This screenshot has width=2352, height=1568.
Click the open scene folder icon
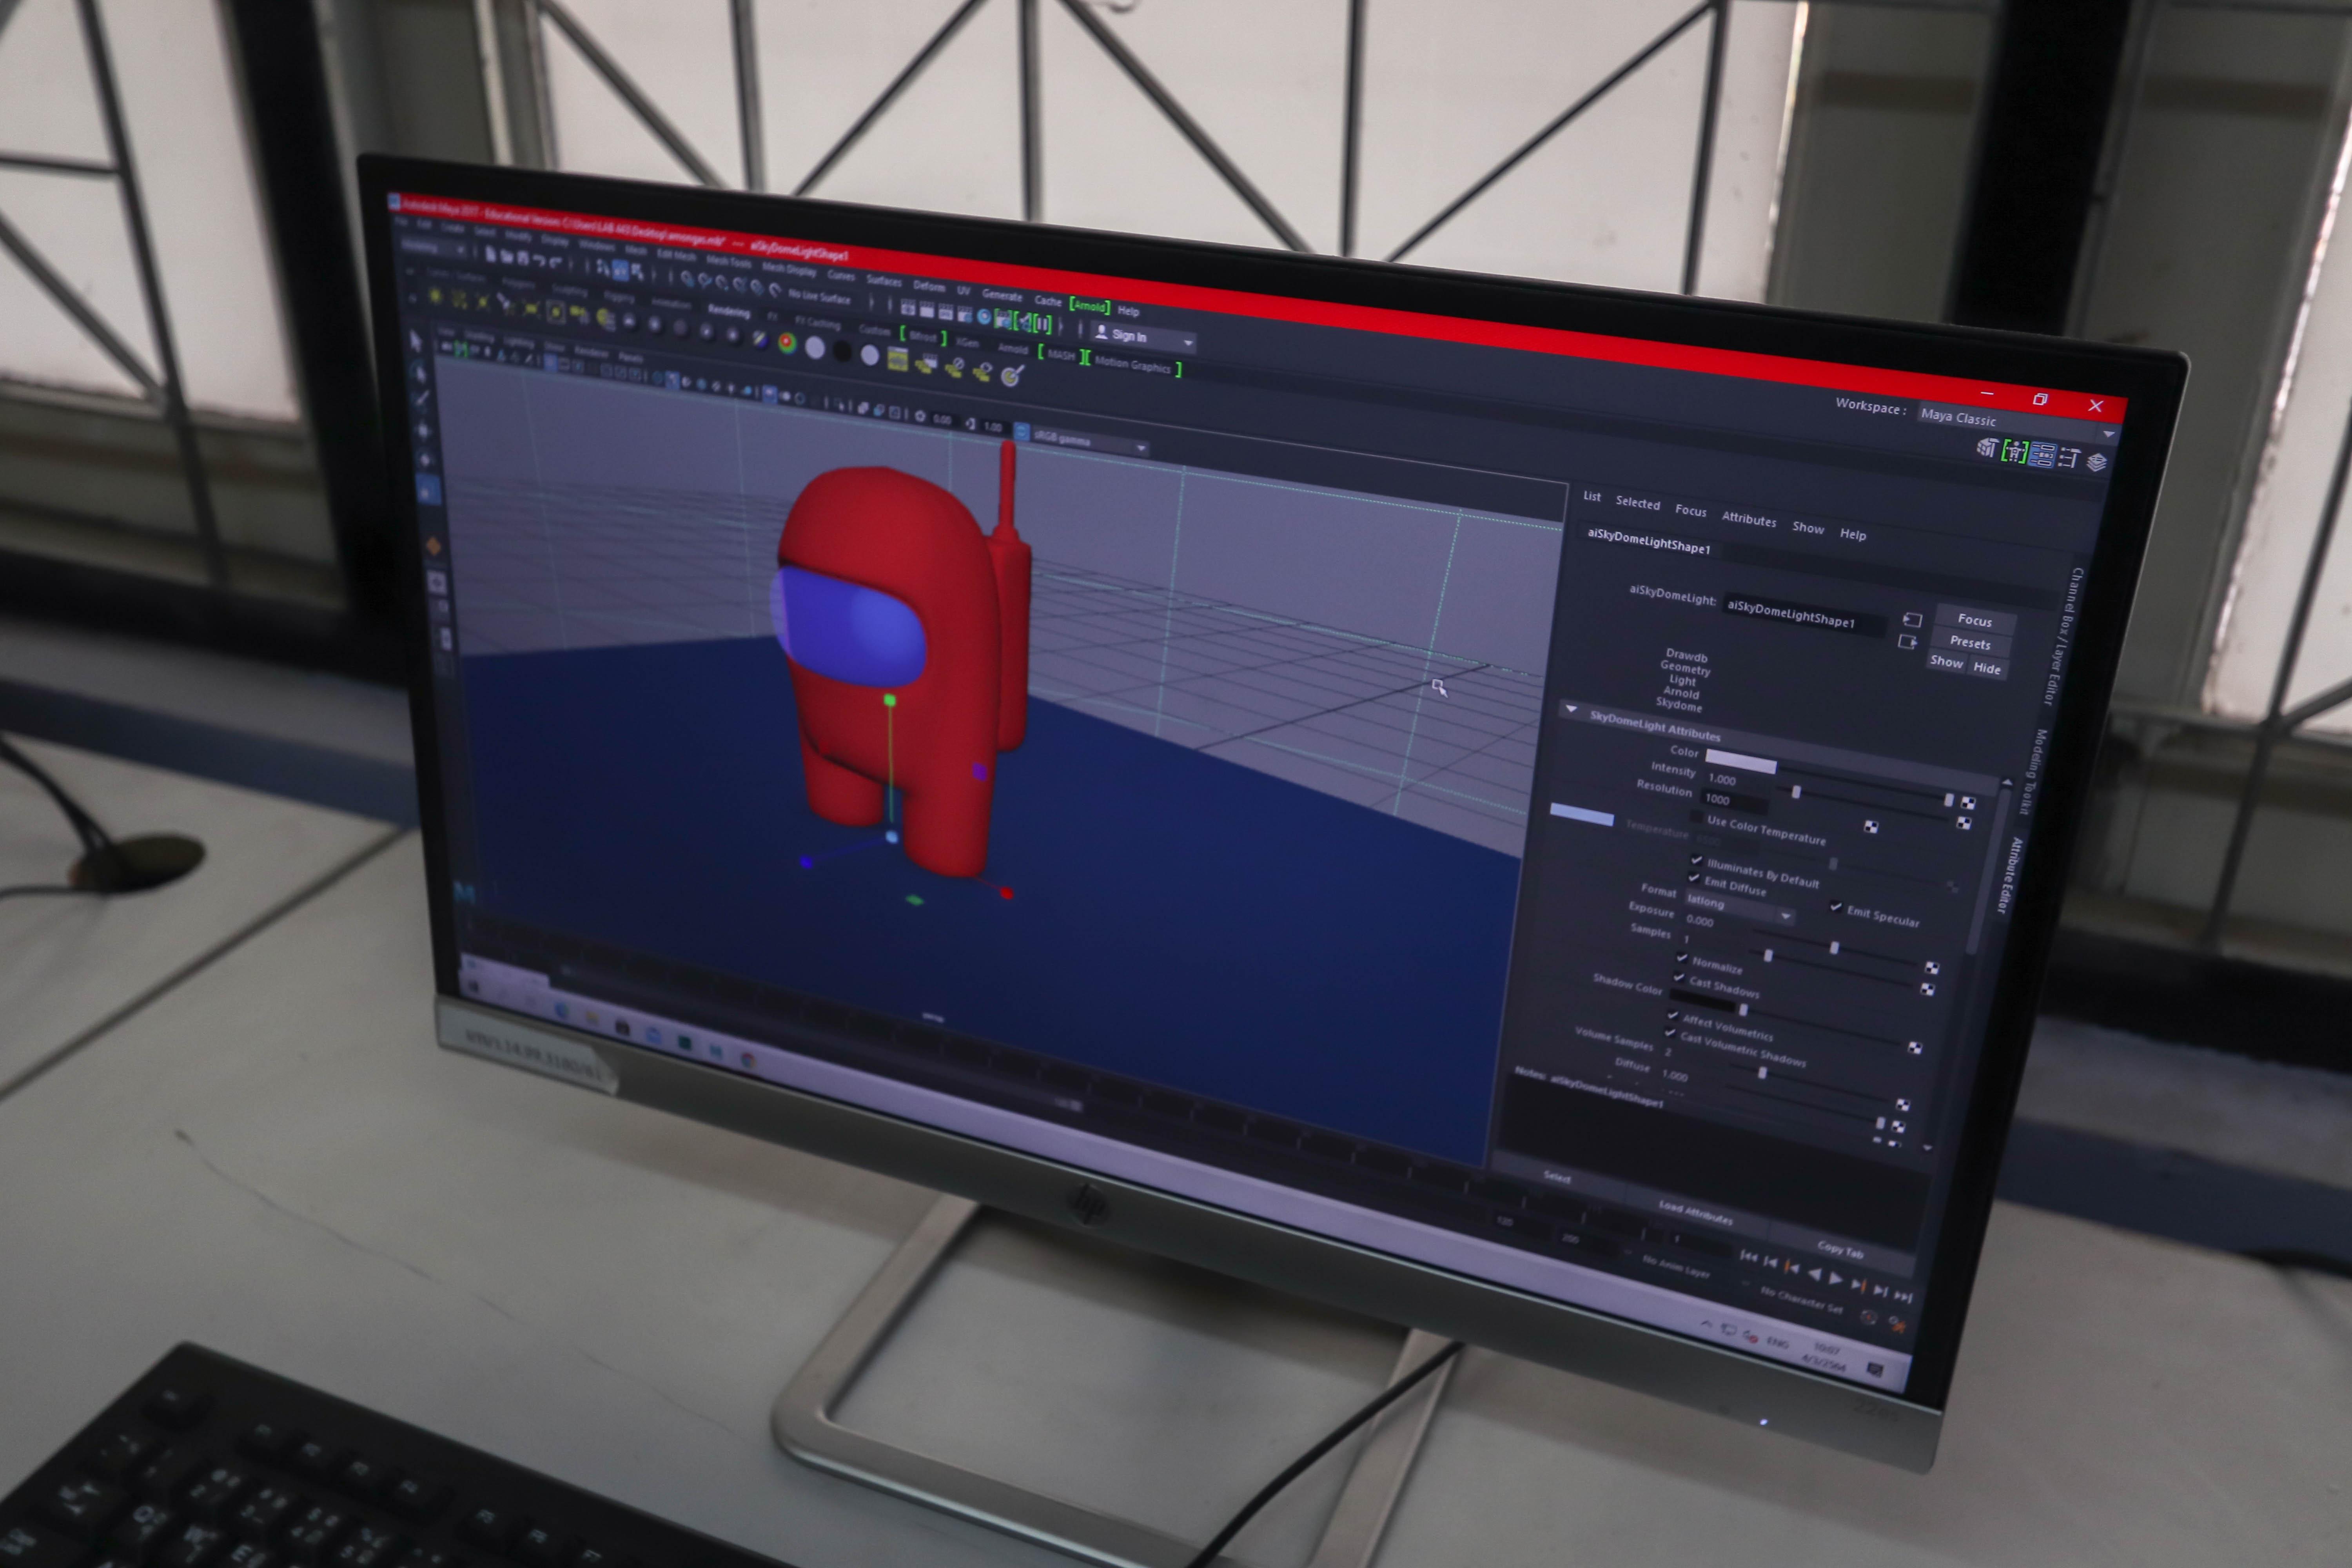point(507,257)
